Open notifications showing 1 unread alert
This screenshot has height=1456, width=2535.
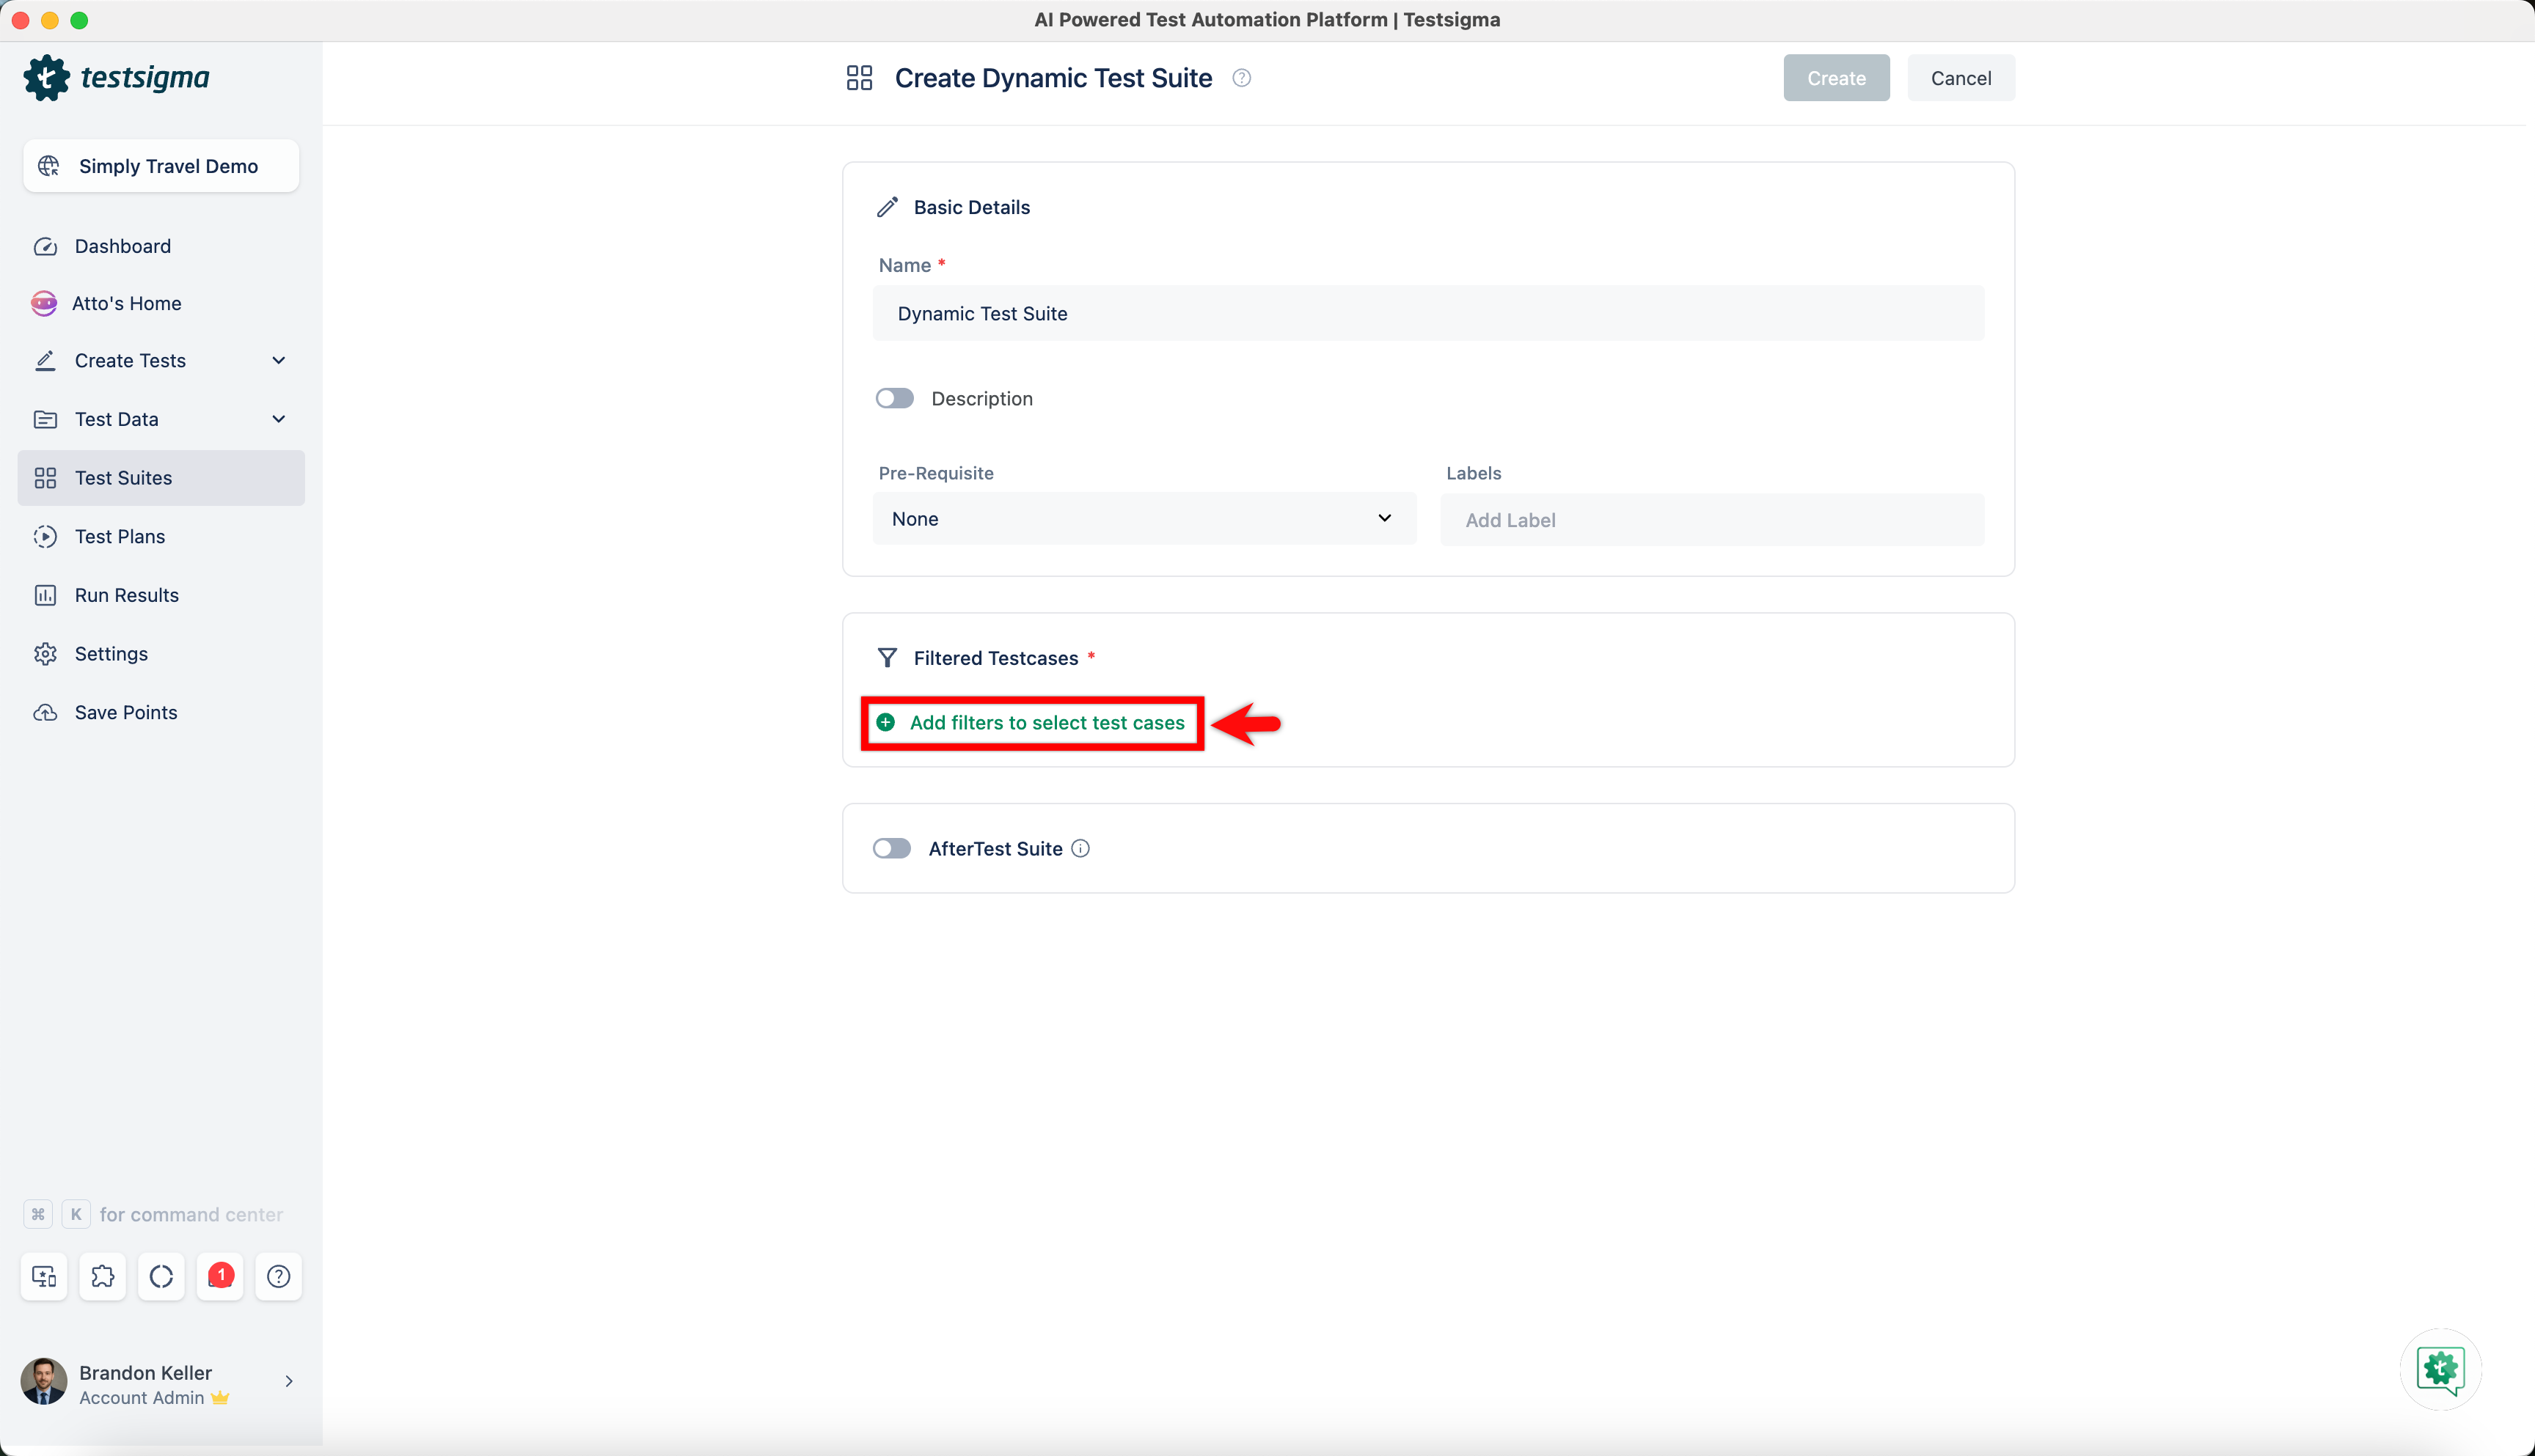220,1276
